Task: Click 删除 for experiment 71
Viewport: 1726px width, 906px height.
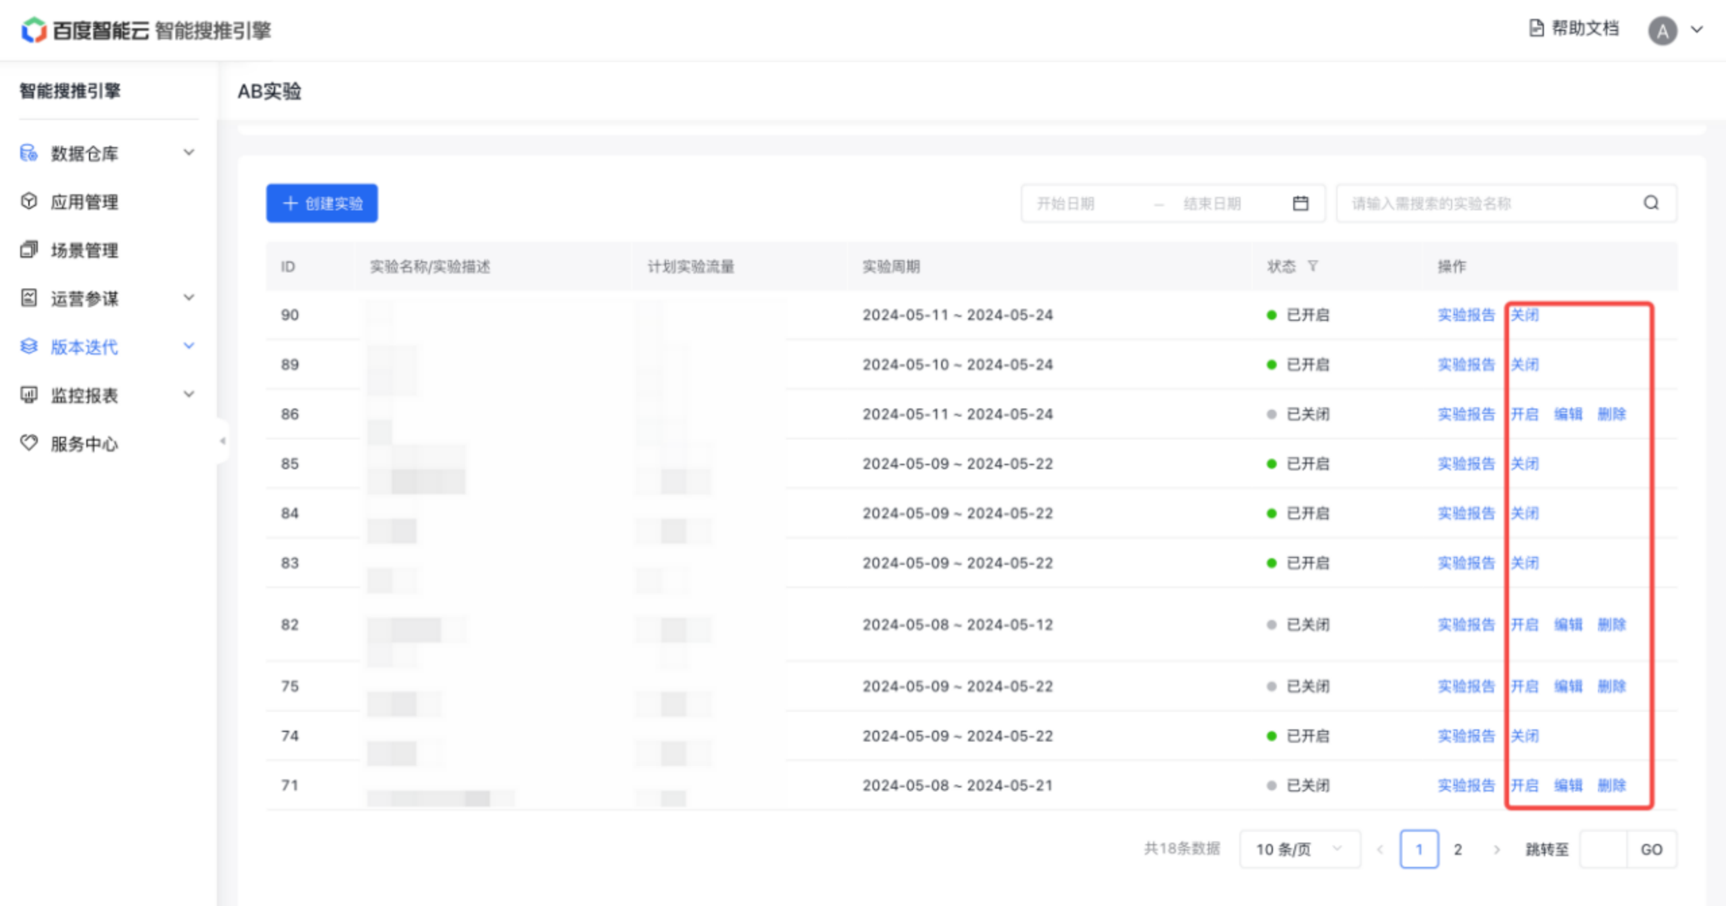Action: tap(1612, 785)
